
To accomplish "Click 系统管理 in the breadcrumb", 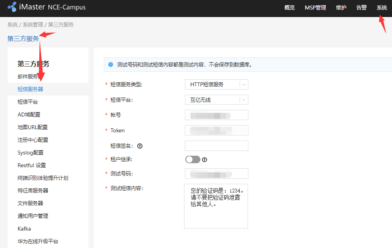I will (x=33, y=24).
